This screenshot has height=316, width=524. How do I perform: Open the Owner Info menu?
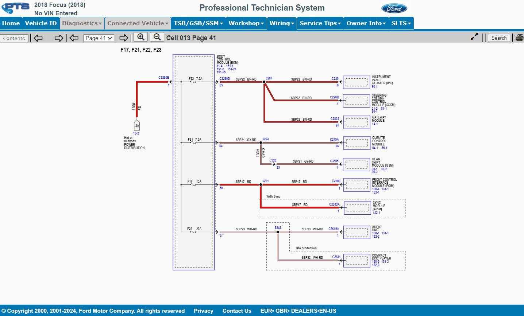[366, 23]
